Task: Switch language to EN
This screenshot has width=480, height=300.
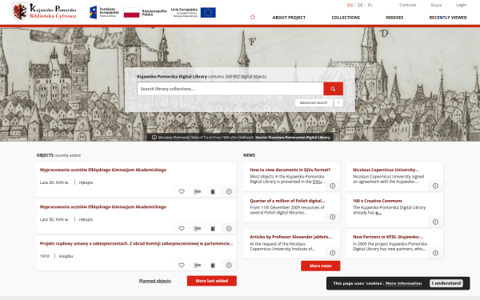Action: pyautogui.click(x=350, y=6)
